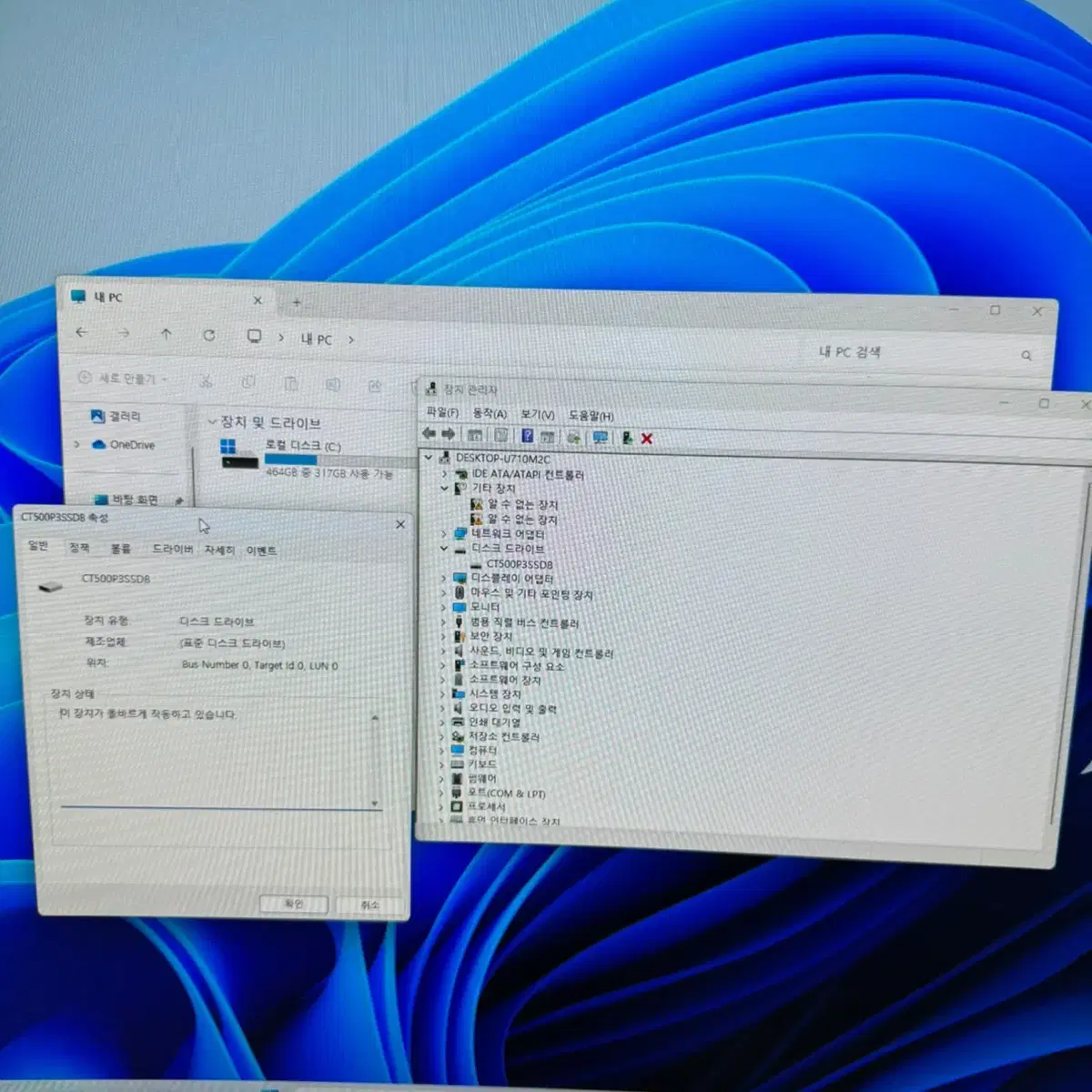Select the first 알 수 없는 장치 entry
This screenshot has width=1092, height=1092.
[x=514, y=504]
